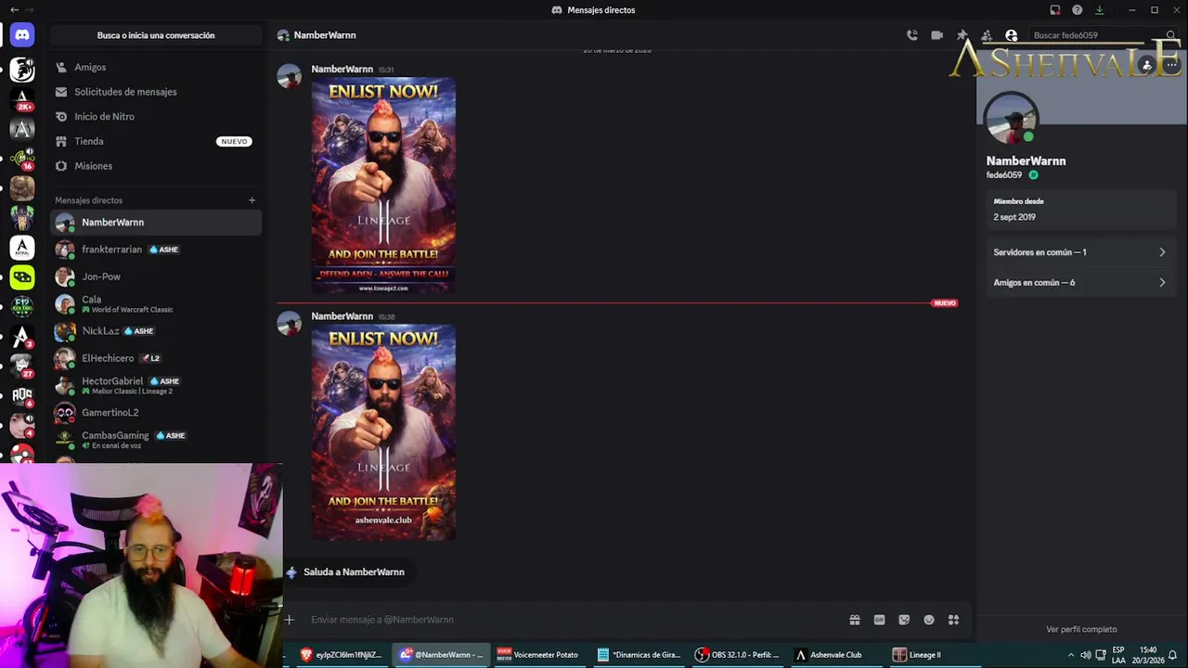1188x668 pixels.
Task: Open Windows notifications bell icon
Action: [x=1172, y=655]
